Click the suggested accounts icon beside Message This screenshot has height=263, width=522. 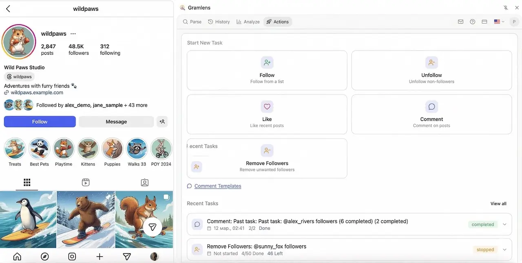[x=162, y=121]
